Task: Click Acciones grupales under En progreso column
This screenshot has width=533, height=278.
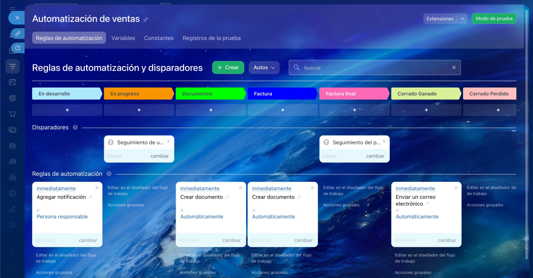Action: click(126, 205)
